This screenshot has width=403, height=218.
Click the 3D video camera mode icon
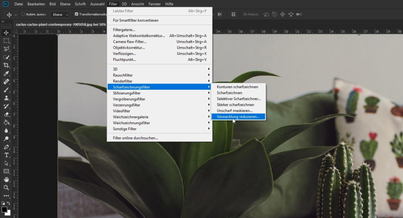coord(299,15)
